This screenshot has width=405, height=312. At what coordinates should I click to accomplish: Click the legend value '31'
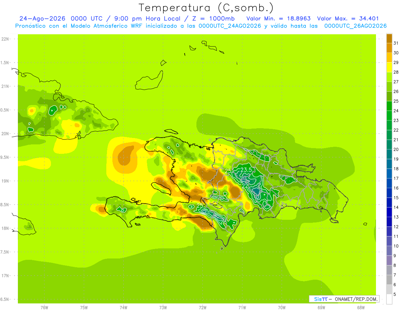396,43
